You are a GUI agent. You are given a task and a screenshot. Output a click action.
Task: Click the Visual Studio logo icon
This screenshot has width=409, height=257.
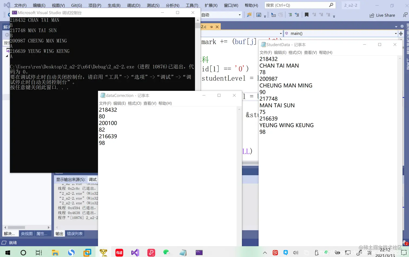tap(7, 5)
